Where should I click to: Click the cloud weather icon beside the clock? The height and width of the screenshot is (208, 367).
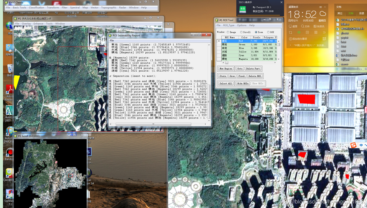click(323, 14)
